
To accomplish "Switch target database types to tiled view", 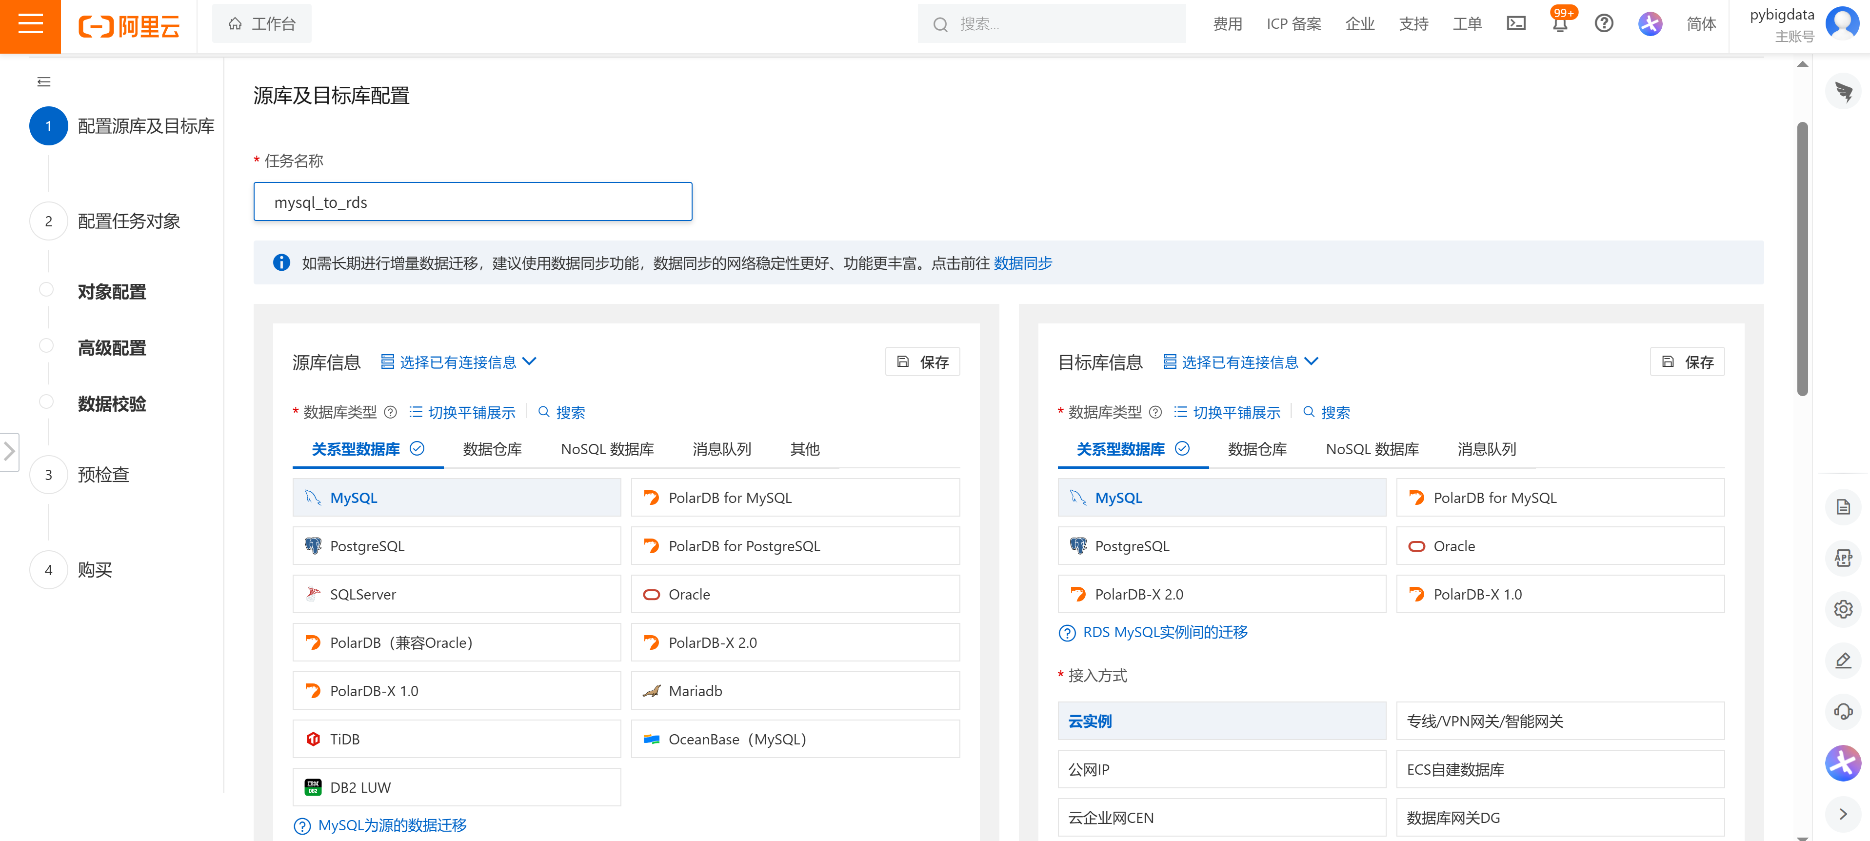I will pos(1228,413).
